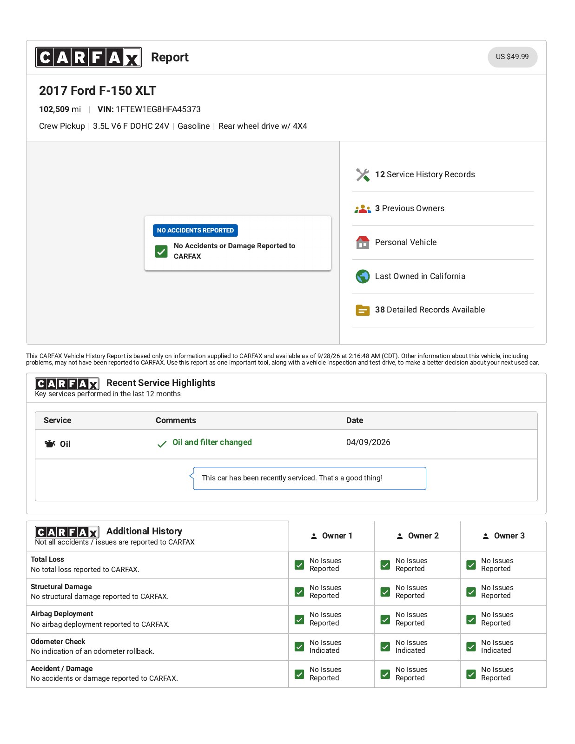Click Odometer Check checkmark for Owner 1

point(299,647)
